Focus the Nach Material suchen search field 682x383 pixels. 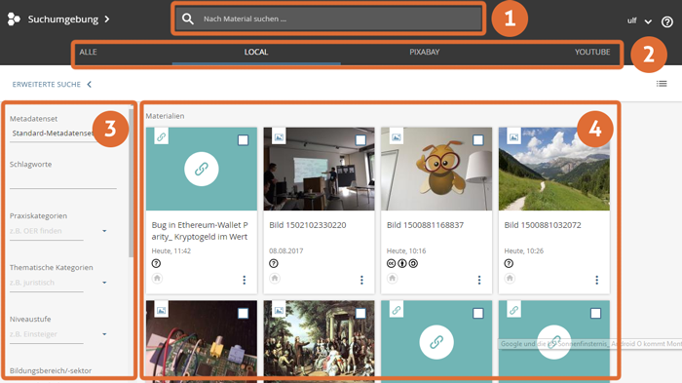coord(328,19)
